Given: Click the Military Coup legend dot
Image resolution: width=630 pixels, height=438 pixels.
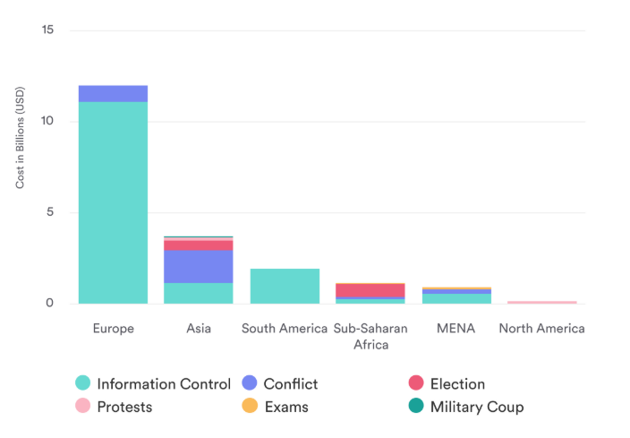Looking at the screenshot, I should (415, 407).
